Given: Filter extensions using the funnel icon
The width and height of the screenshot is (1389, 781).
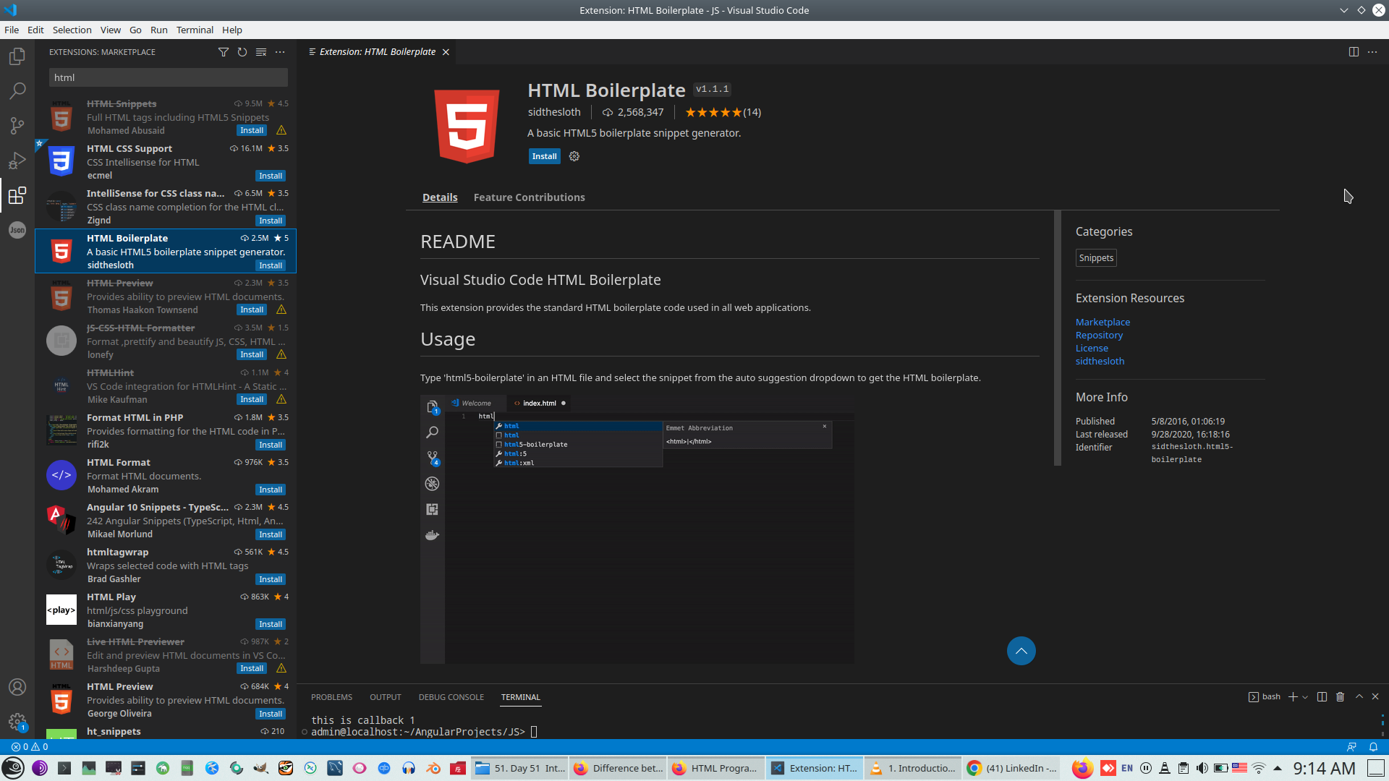Looking at the screenshot, I should 224,52.
